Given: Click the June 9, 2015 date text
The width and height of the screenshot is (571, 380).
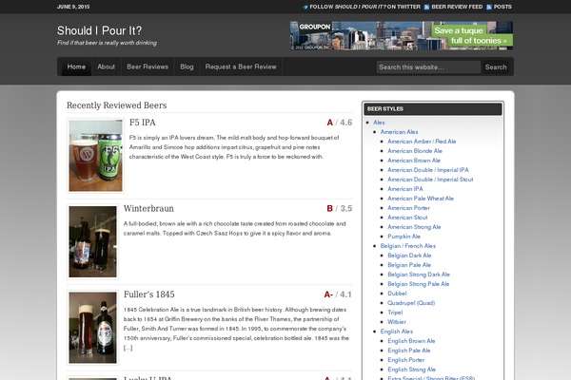Looking at the screenshot, I should pyautogui.click(x=73, y=7).
